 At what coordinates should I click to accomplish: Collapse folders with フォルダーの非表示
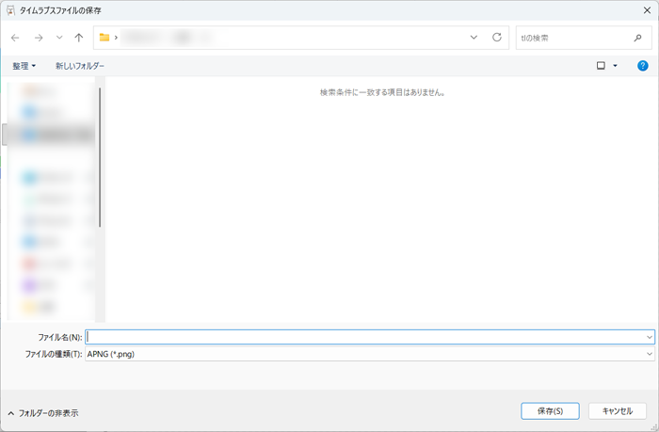coord(43,412)
